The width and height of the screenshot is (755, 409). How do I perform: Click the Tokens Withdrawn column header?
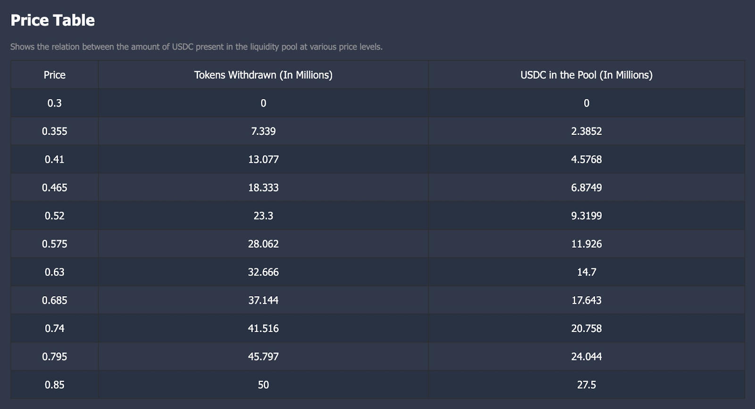263,75
